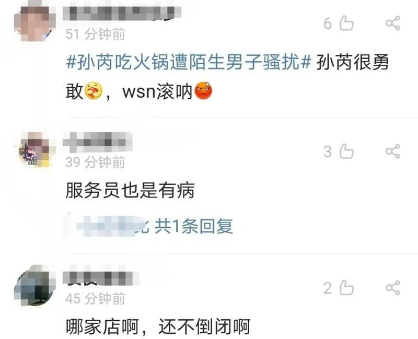Screen dimensions: 418x339
Task: Open second commenter's cartoon avatar
Action: [x=35, y=150]
